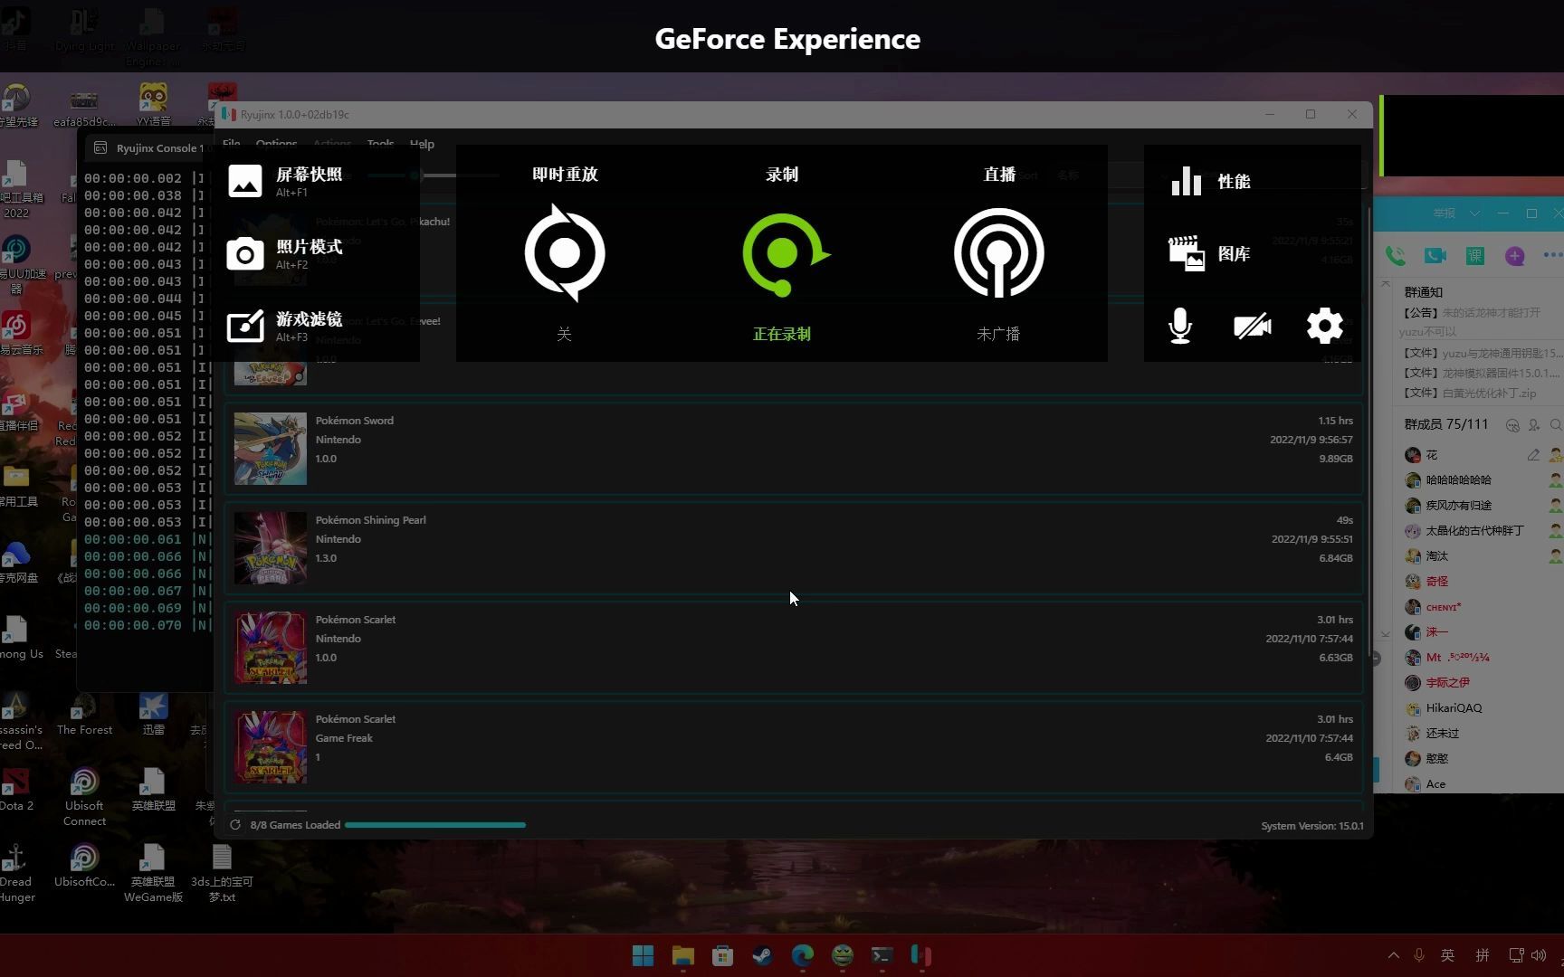Click 'Pokémon Sword' title text
The image size is (1564, 977).
355,421
